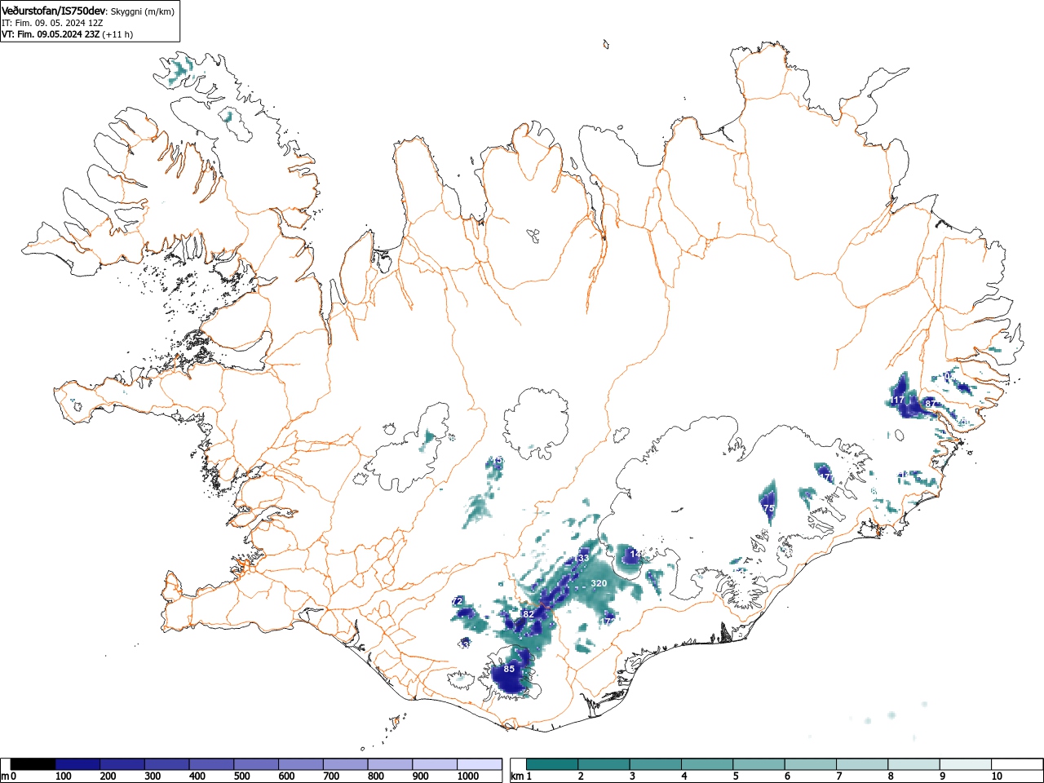The width and height of the screenshot is (1044, 783).
Task: Click the 3–4 km legend swatch
Action: point(657,764)
